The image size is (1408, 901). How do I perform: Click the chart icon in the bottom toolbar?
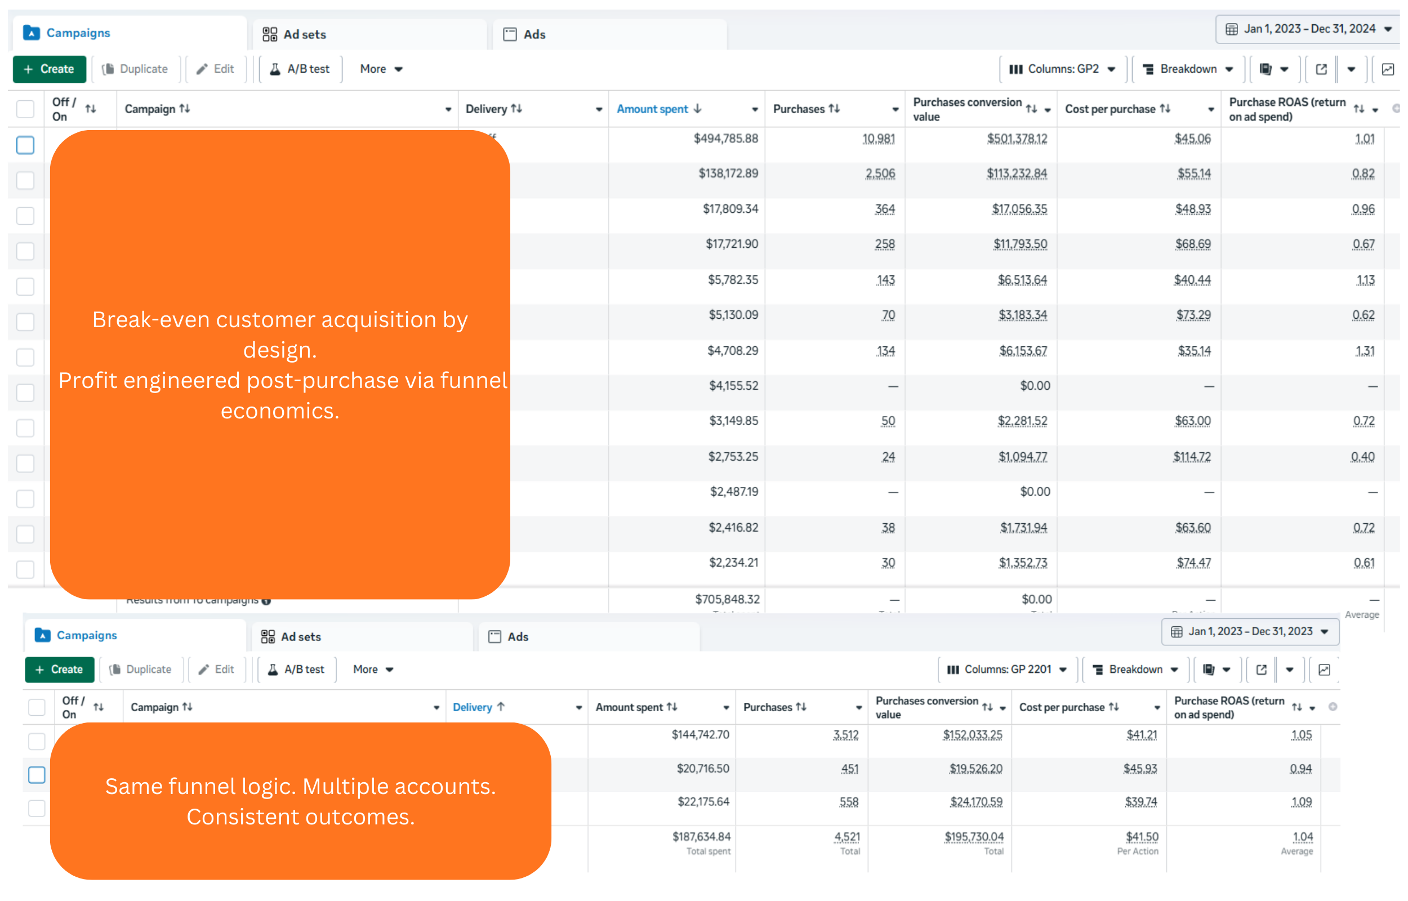click(1325, 670)
